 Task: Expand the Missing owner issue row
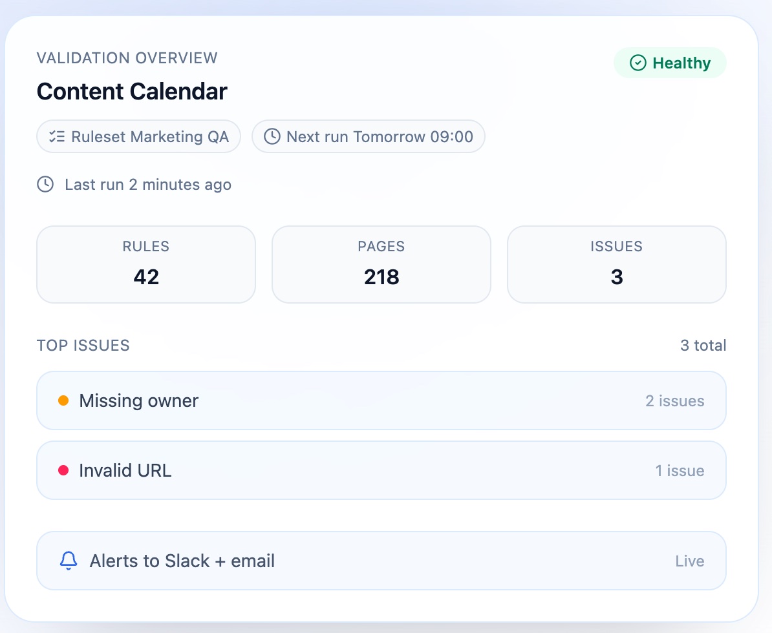(381, 400)
